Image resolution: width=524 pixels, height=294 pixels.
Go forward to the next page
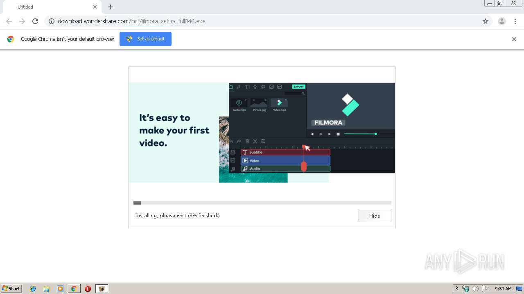point(22,21)
